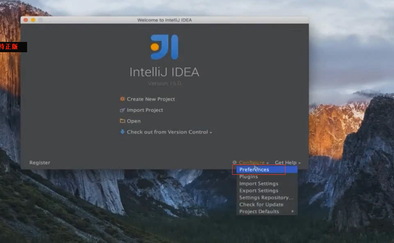Screen dimensions: 394x243
Task: Click the Register link
Action: 40,162
